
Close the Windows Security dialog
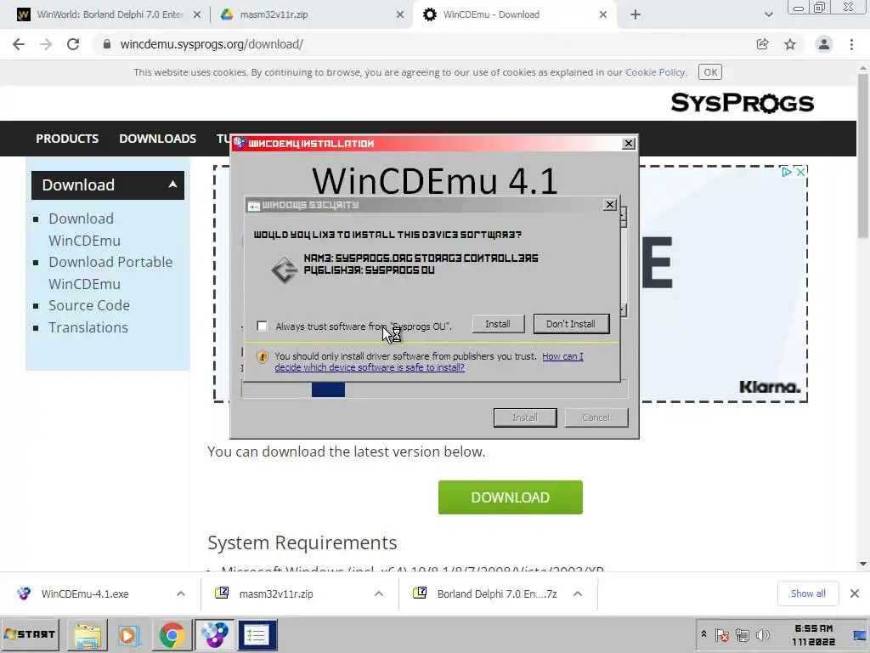[610, 205]
